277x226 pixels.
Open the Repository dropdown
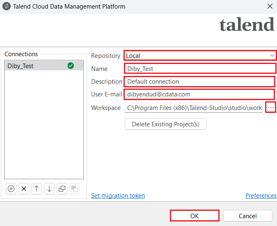pyautogui.click(x=199, y=56)
